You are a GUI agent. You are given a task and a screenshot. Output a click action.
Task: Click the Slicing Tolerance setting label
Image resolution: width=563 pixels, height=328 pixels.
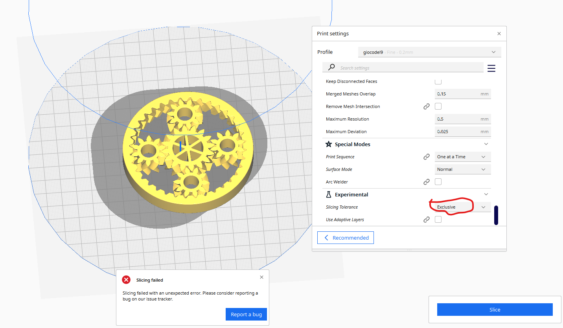342,207
